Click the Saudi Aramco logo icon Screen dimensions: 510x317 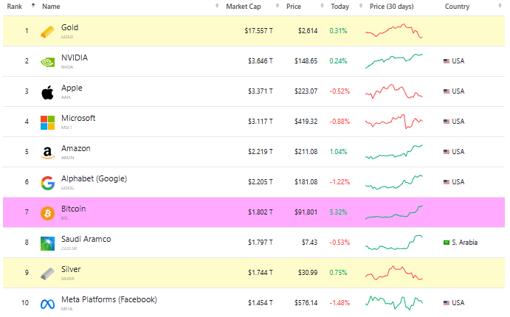[47, 243]
